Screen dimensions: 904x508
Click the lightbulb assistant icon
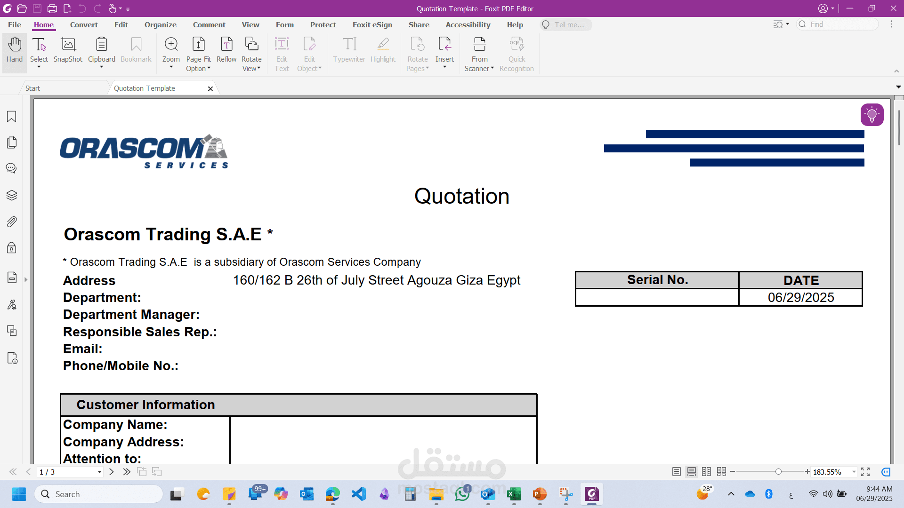(872, 115)
